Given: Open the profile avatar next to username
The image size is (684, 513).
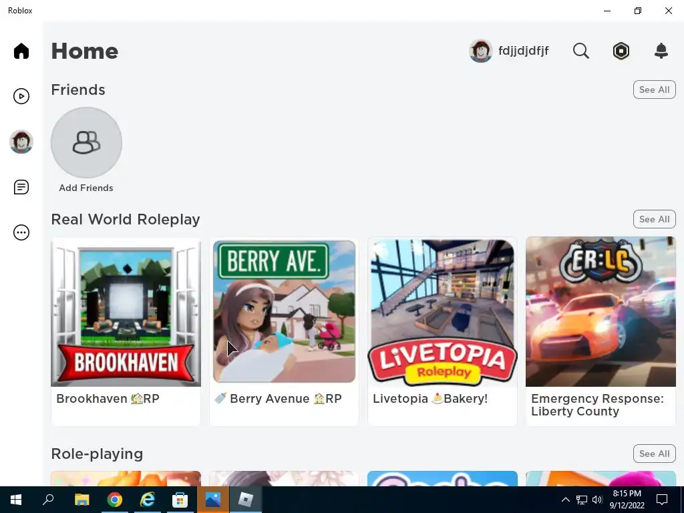Looking at the screenshot, I should click(481, 51).
